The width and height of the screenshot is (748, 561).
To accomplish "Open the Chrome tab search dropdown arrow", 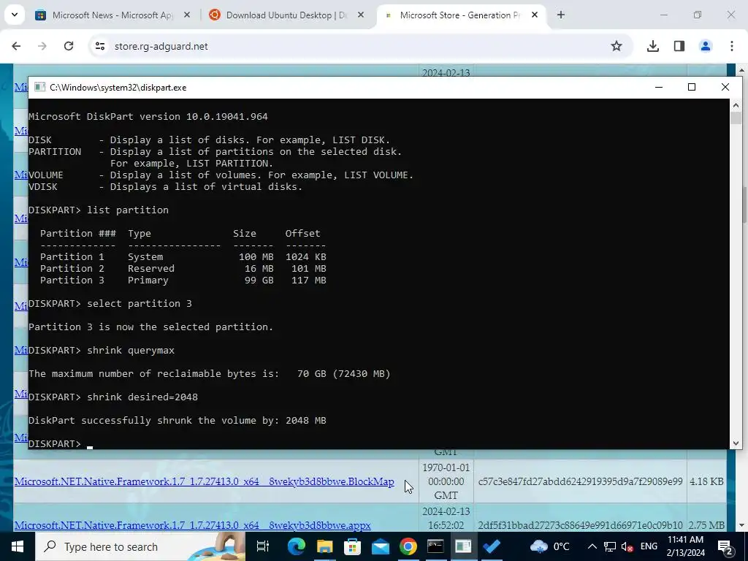I will (15, 15).
